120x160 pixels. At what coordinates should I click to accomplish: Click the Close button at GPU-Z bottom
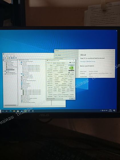point(72,99)
